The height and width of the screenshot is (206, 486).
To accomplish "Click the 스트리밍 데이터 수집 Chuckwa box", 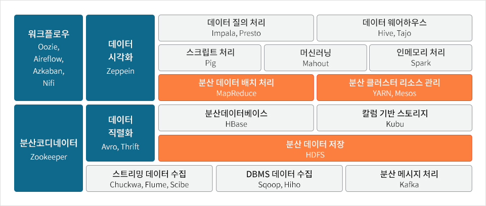I will pyautogui.click(x=149, y=178).
